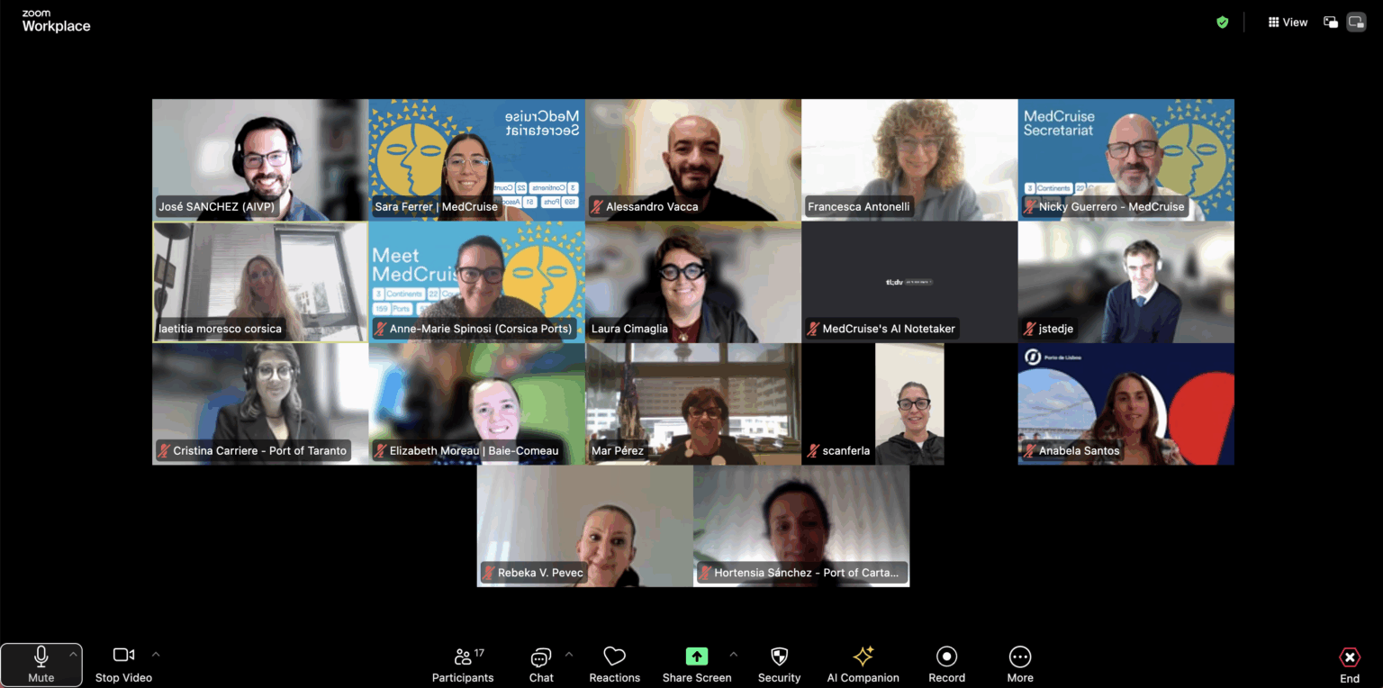
Task: Click the green encryption shield icon
Action: [1223, 23]
